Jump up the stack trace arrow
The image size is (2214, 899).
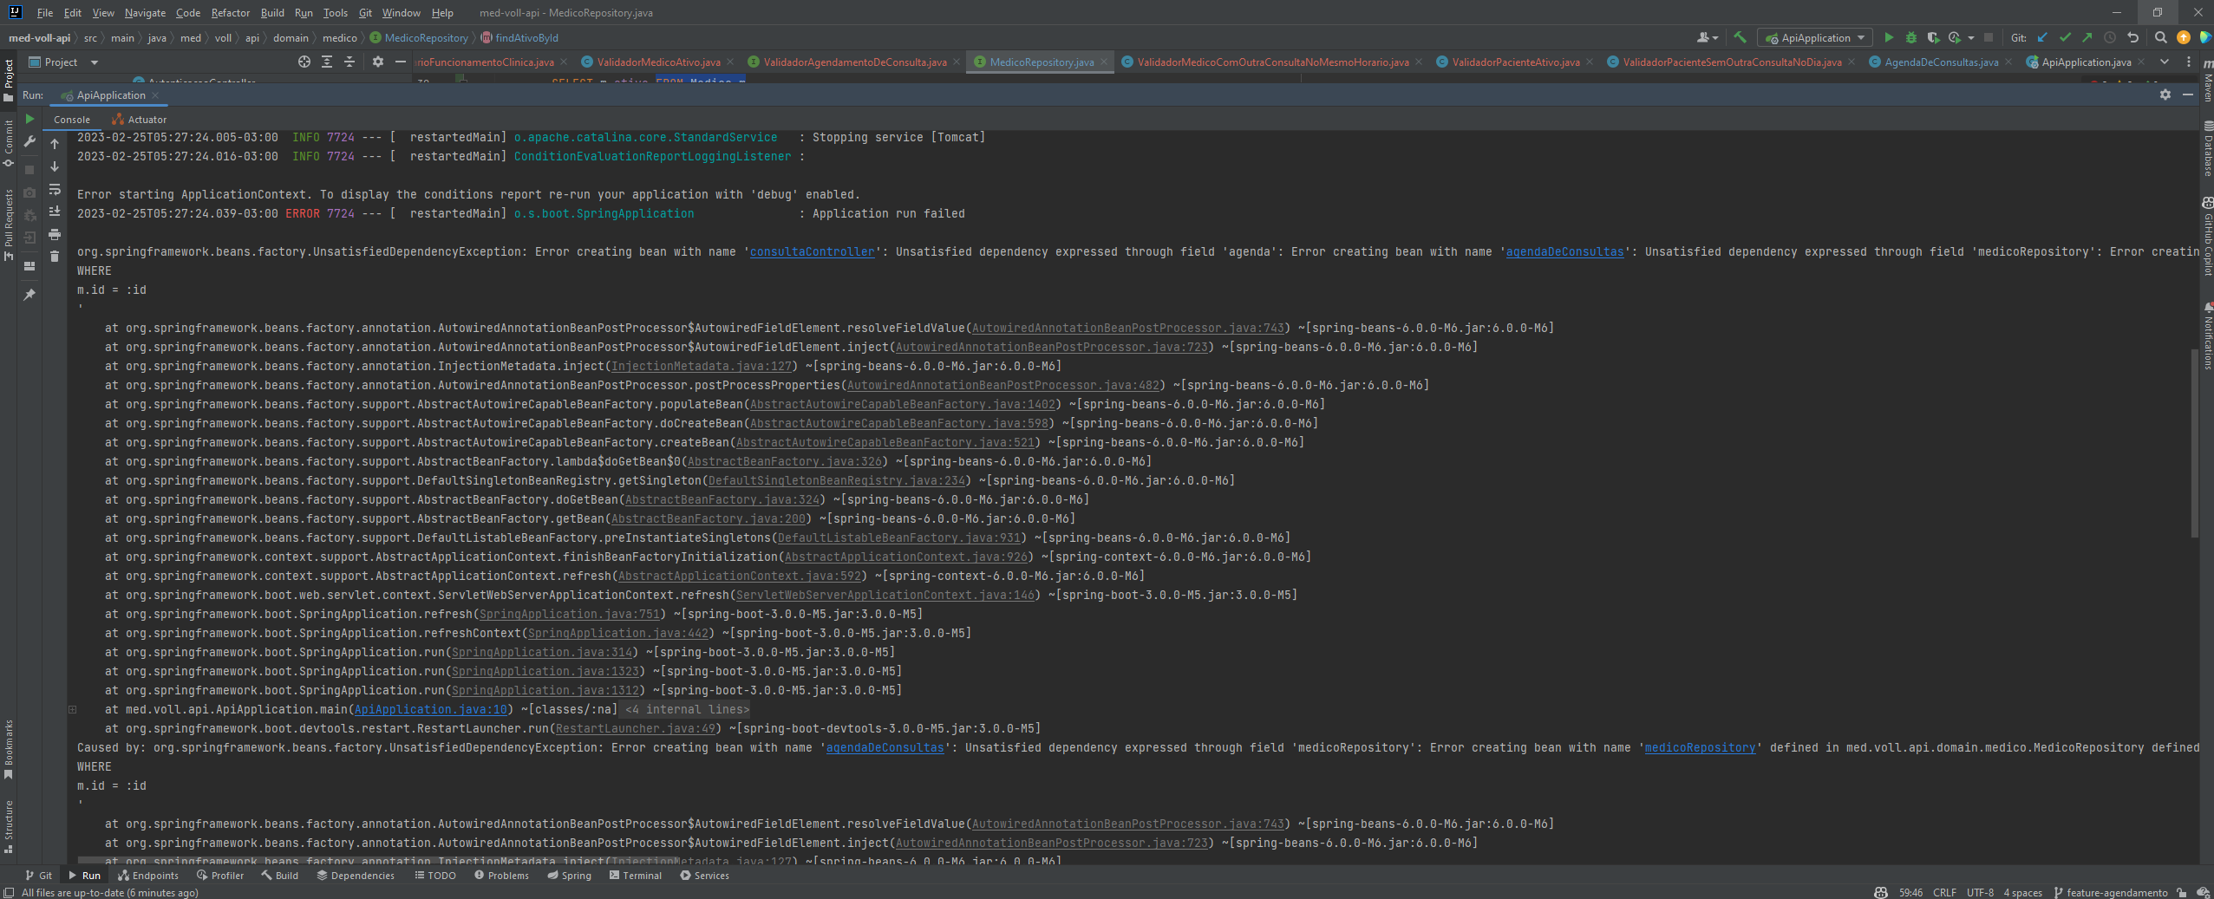click(x=55, y=144)
